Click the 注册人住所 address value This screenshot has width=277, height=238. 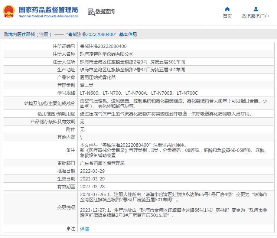[133, 62]
